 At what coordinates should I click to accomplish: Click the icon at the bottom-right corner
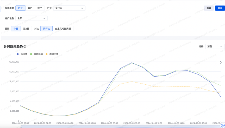pyautogui.click(x=223, y=126)
